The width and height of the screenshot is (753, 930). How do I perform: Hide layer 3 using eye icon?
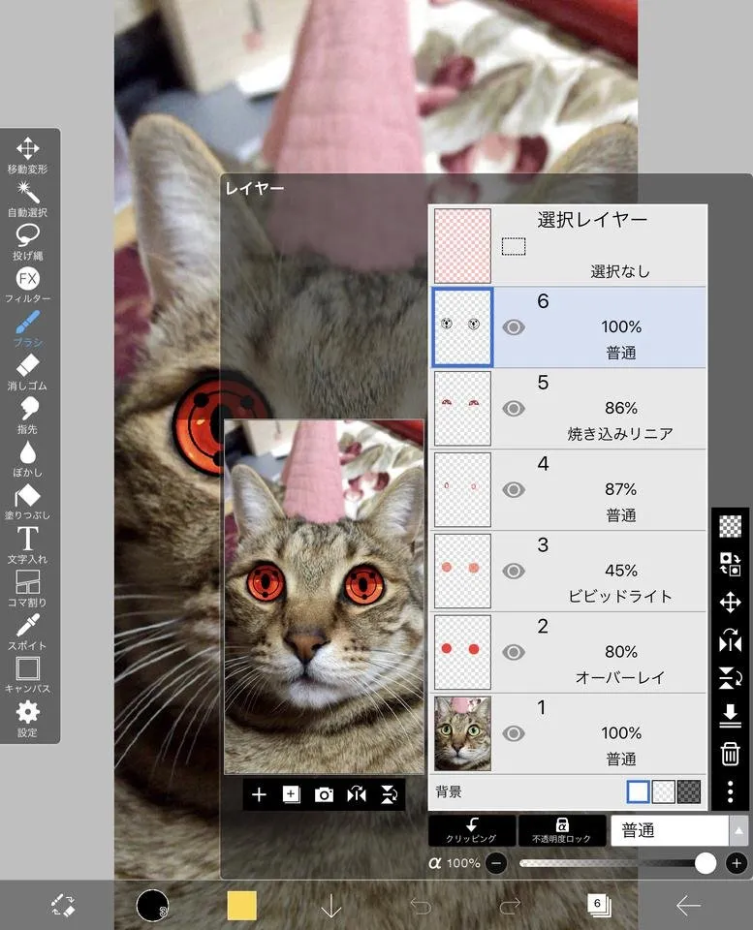pos(514,572)
